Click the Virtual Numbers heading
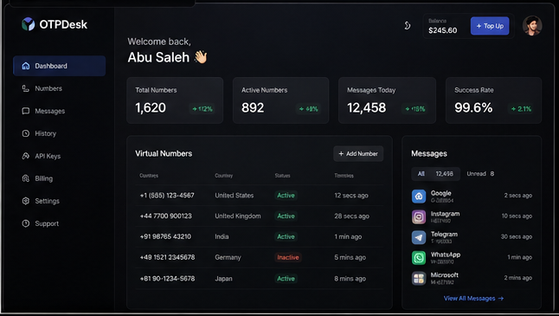Screen dimensions: 559x316 [x=164, y=154]
